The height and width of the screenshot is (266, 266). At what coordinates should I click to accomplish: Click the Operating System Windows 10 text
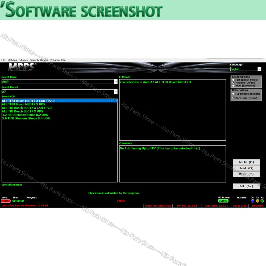(25, 206)
